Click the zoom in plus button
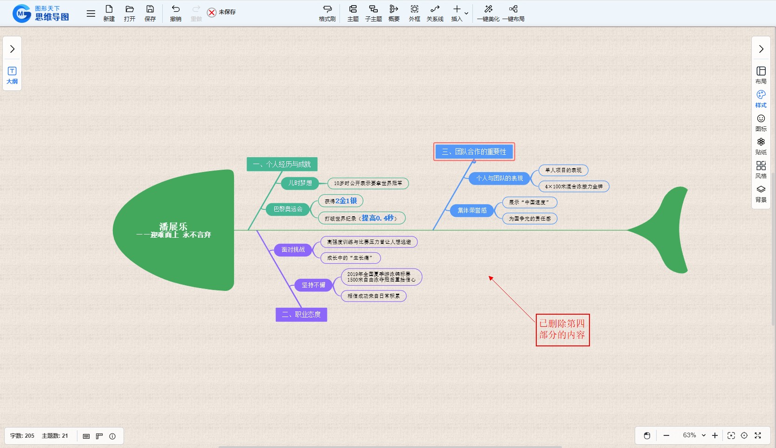Image resolution: width=776 pixels, height=448 pixels. [715, 435]
